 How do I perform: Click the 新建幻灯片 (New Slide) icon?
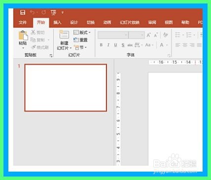(x=64, y=35)
